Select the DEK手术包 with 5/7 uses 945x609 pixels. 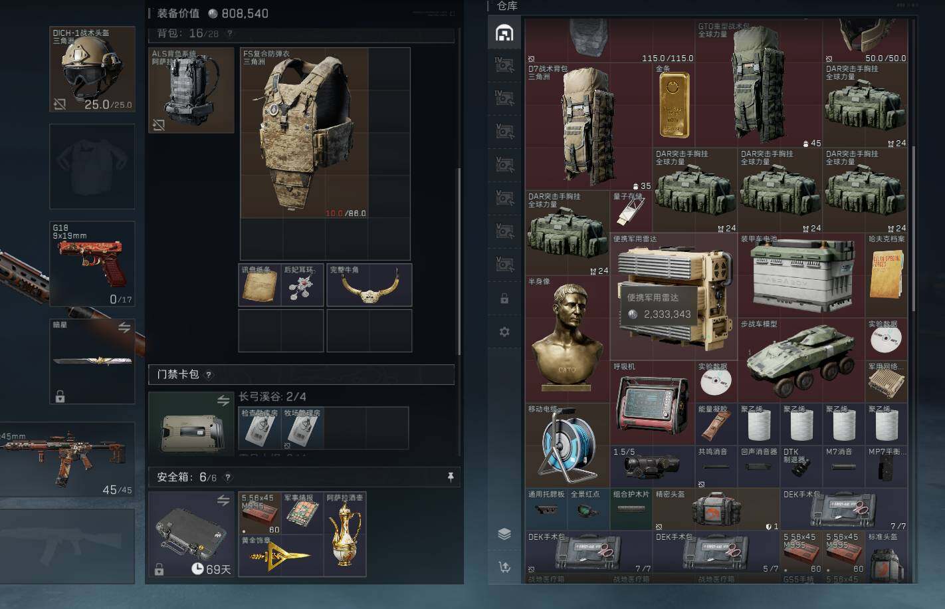click(716, 552)
